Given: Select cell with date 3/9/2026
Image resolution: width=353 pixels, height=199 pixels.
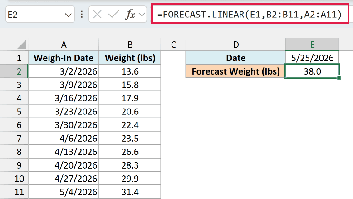Looking at the screenshot, I should pyautogui.click(x=64, y=85).
